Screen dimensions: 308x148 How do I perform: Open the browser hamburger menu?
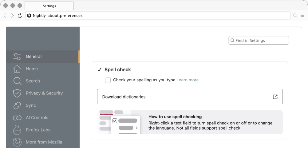coord(302,16)
